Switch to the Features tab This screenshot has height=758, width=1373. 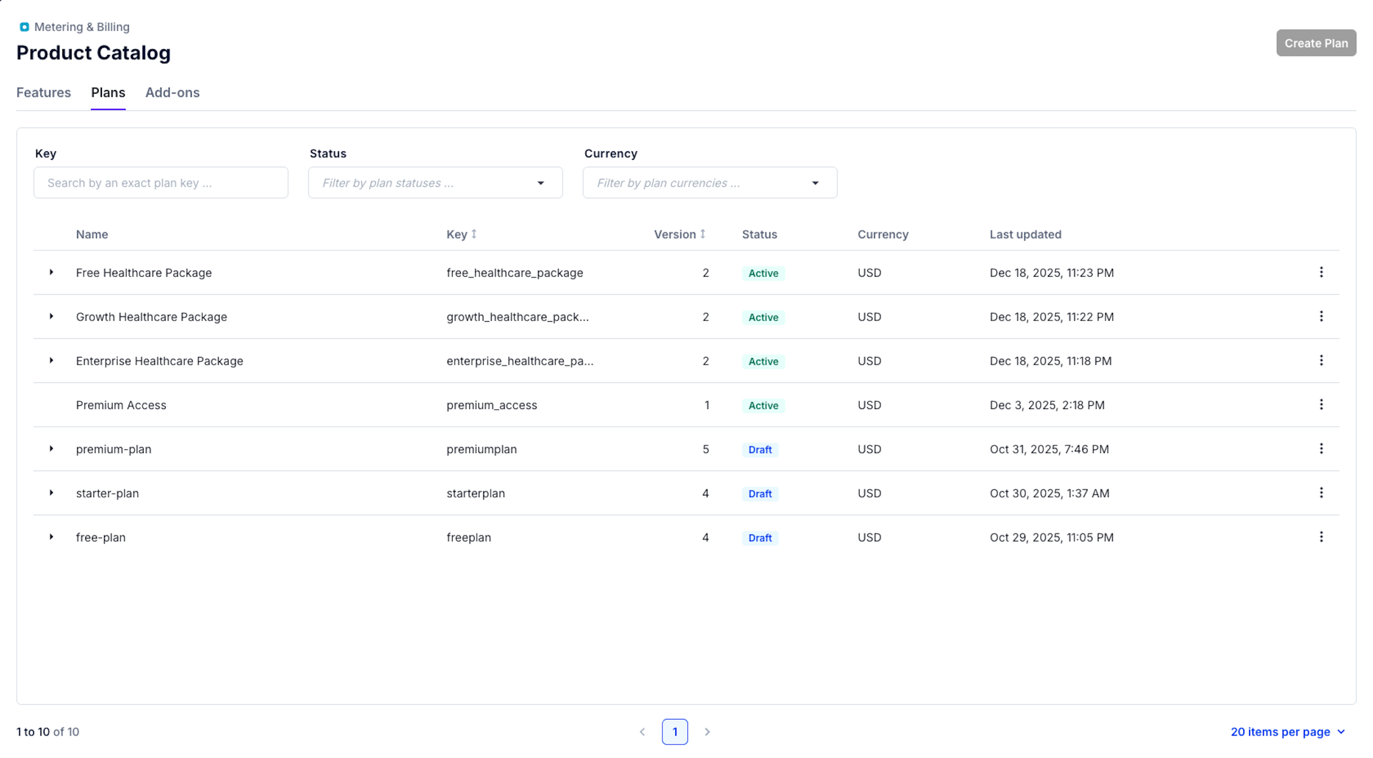pos(43,93)
